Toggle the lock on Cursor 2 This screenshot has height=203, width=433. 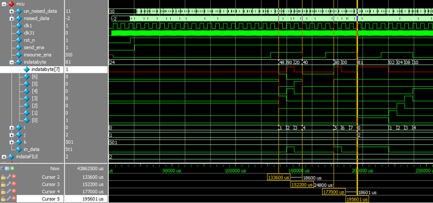(x=3, y=177)
